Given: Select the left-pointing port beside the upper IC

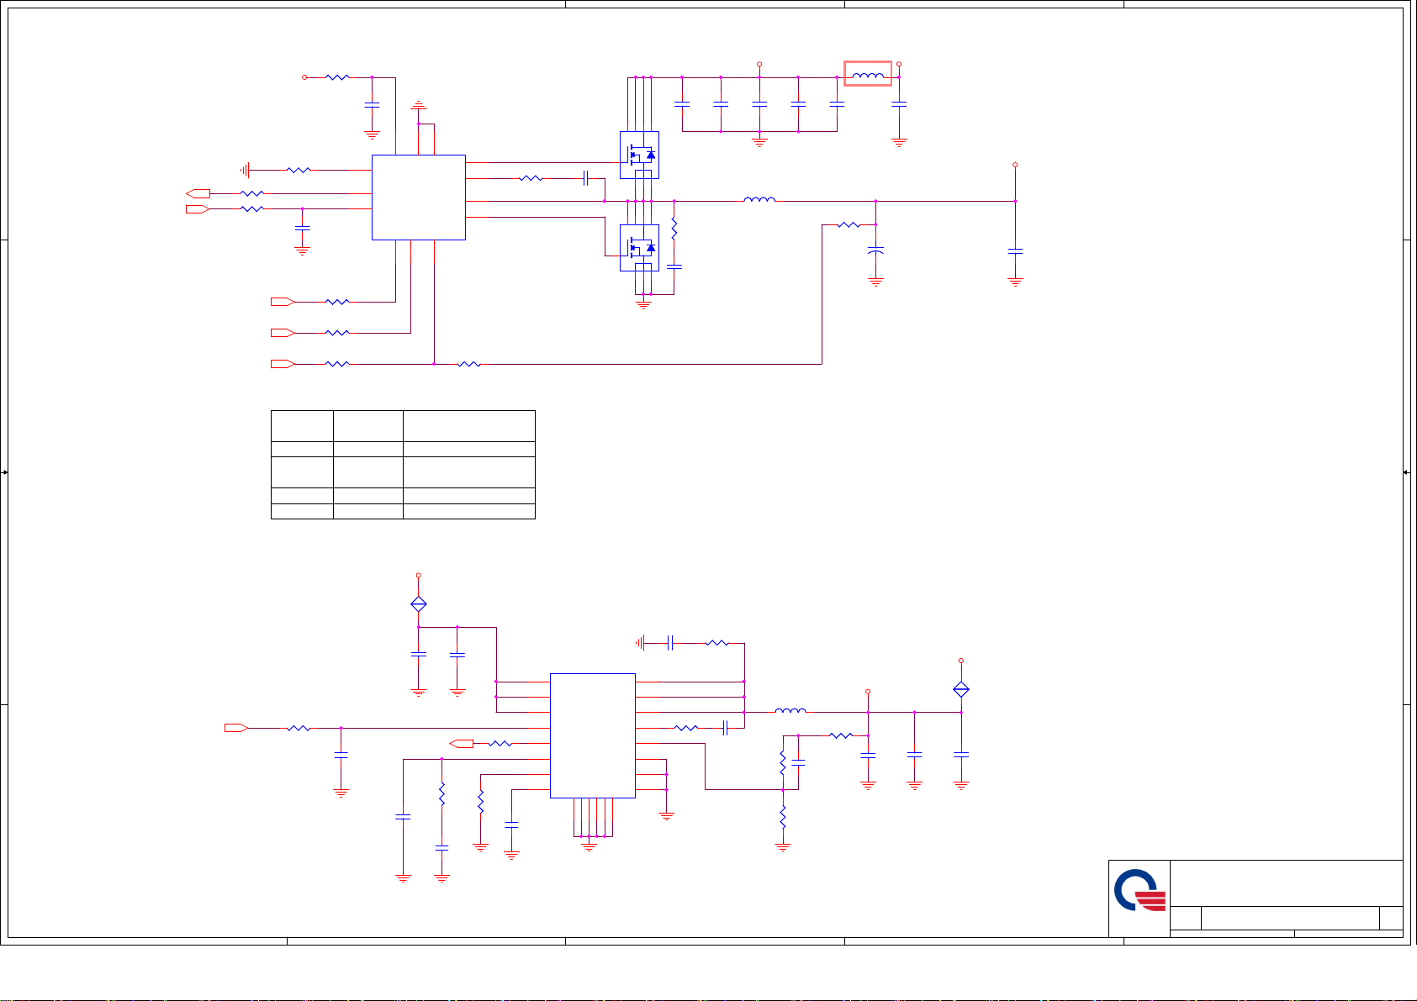Looking at the screenshot, I should [x=198, y=193].
